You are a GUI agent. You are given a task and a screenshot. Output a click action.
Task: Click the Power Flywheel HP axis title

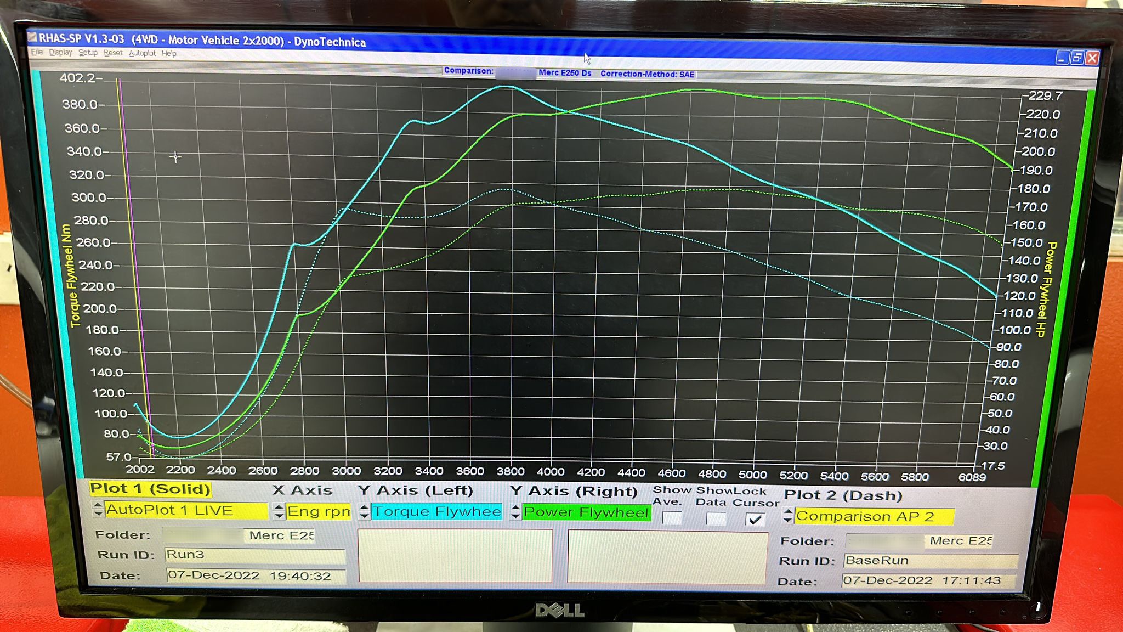tap(1045, 289)
